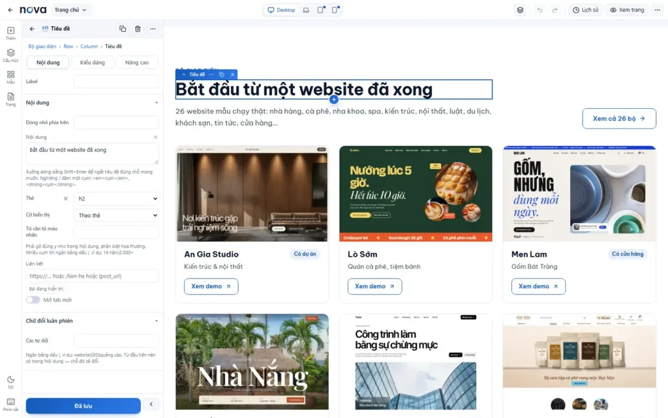668x418 pixels.
Task: Go back from the Tiêu đề panel
Action: coord(32,29)
